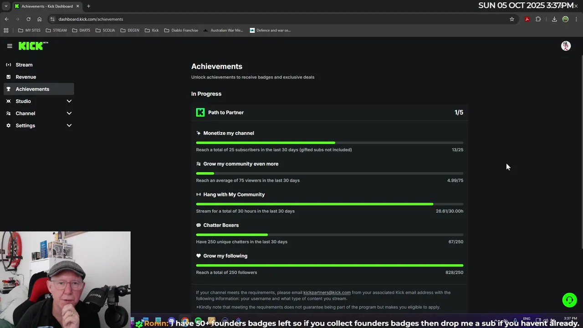Open browser downloads icon
The width and height of the screenshot is (583, 328).
[554, 19]
